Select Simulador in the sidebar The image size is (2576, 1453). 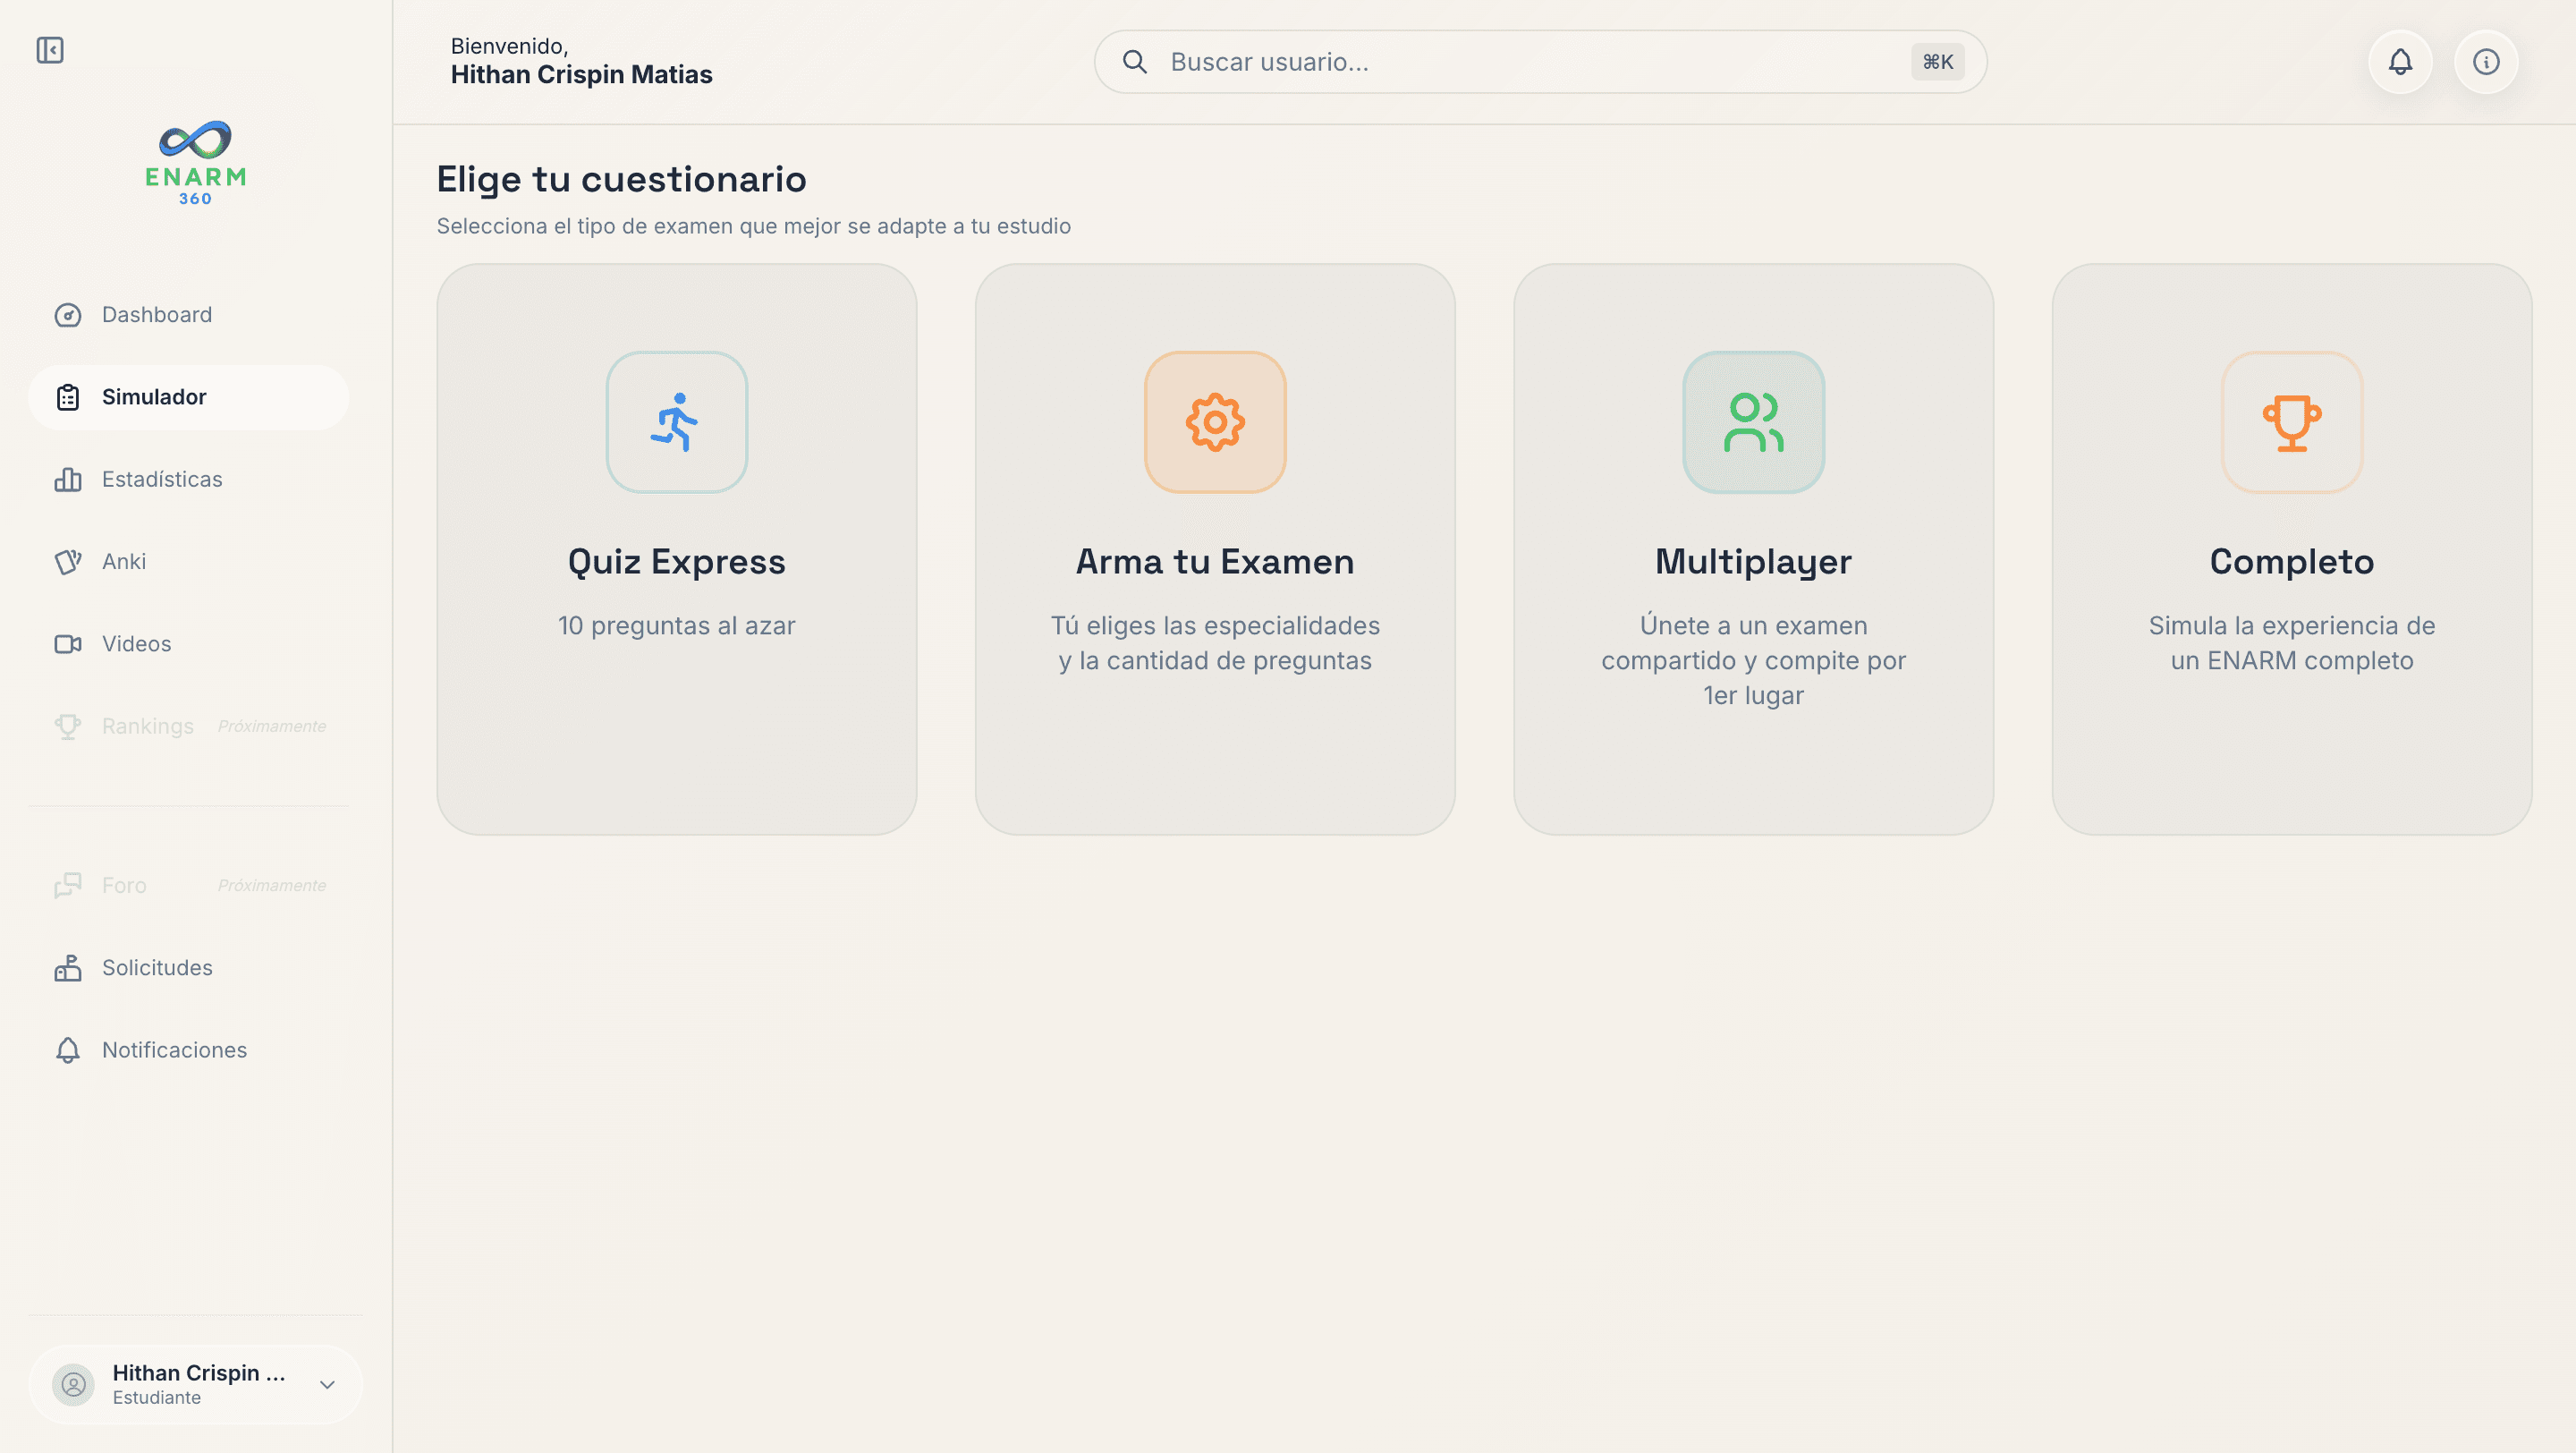(188, 397)
